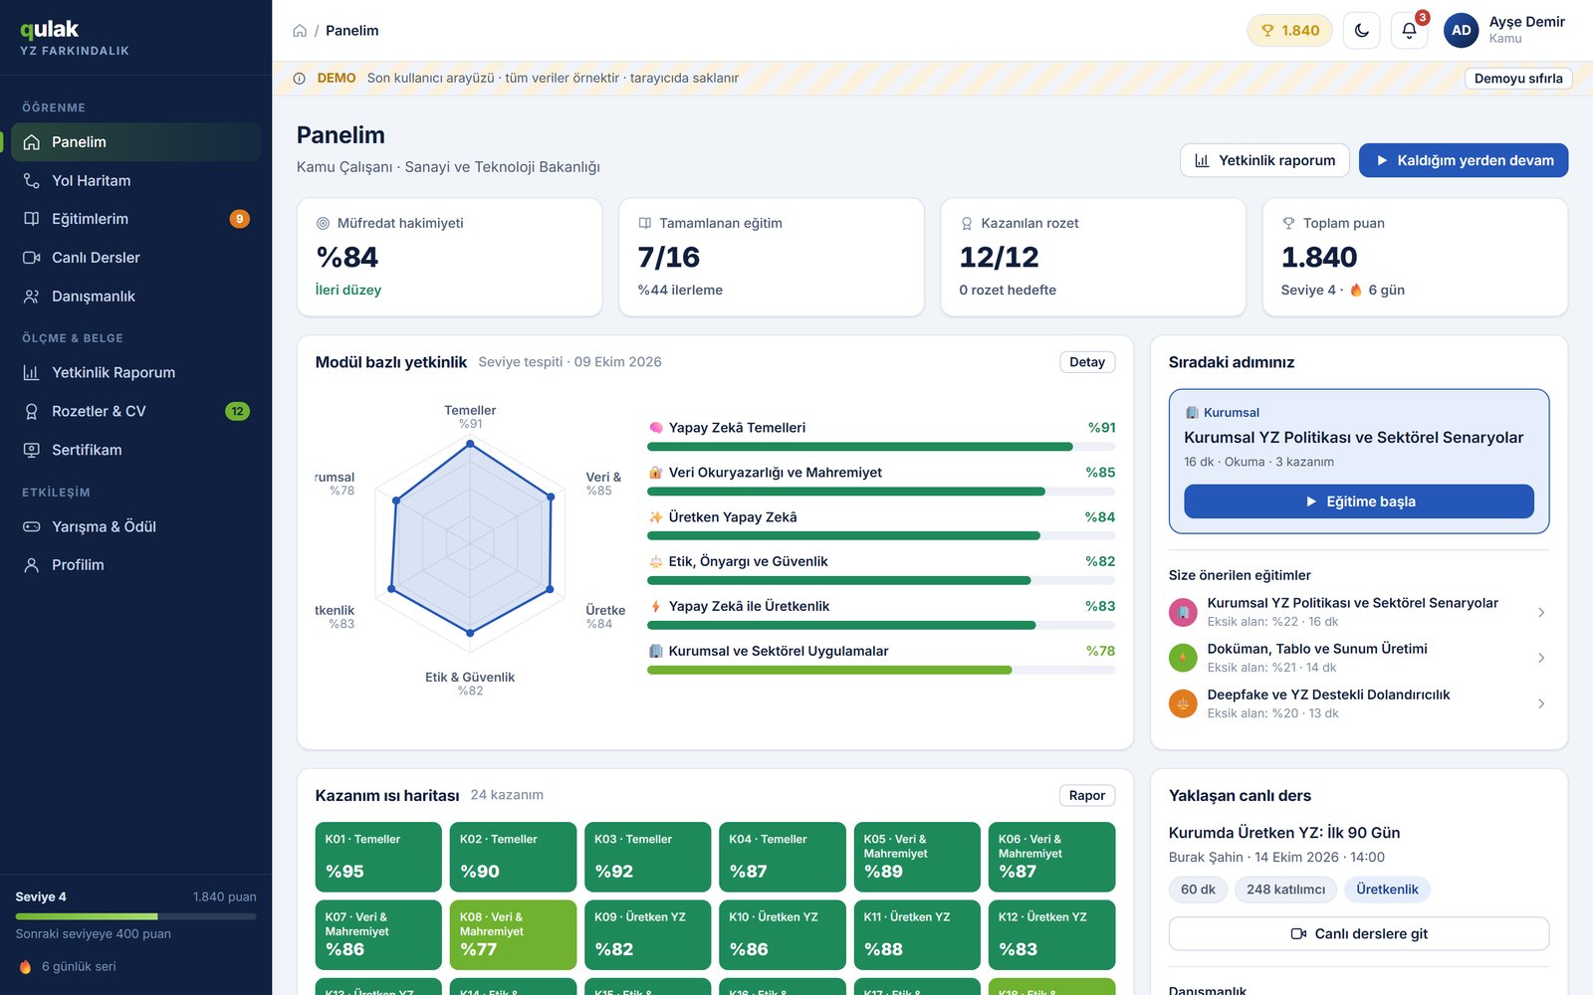This screenshot has width=1593, height=995.
Task: Open Yetkinlik raporum button
Action: [x=1264, y=160]
